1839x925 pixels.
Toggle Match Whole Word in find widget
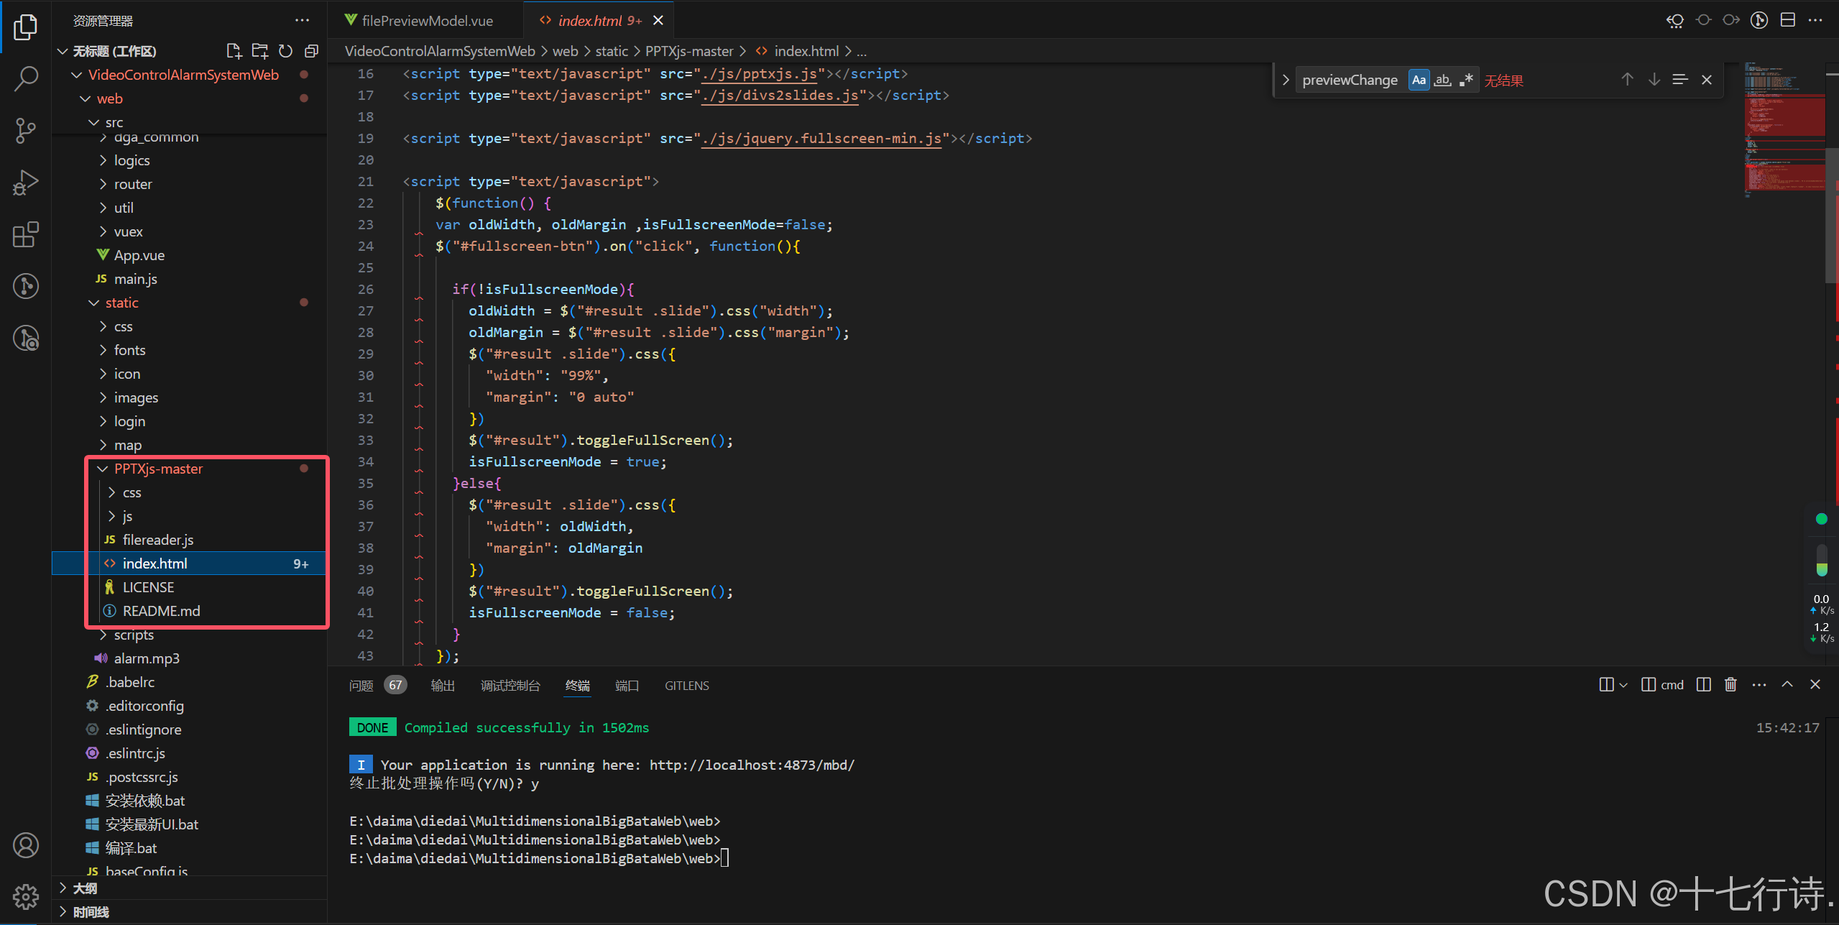[1442, 80]
